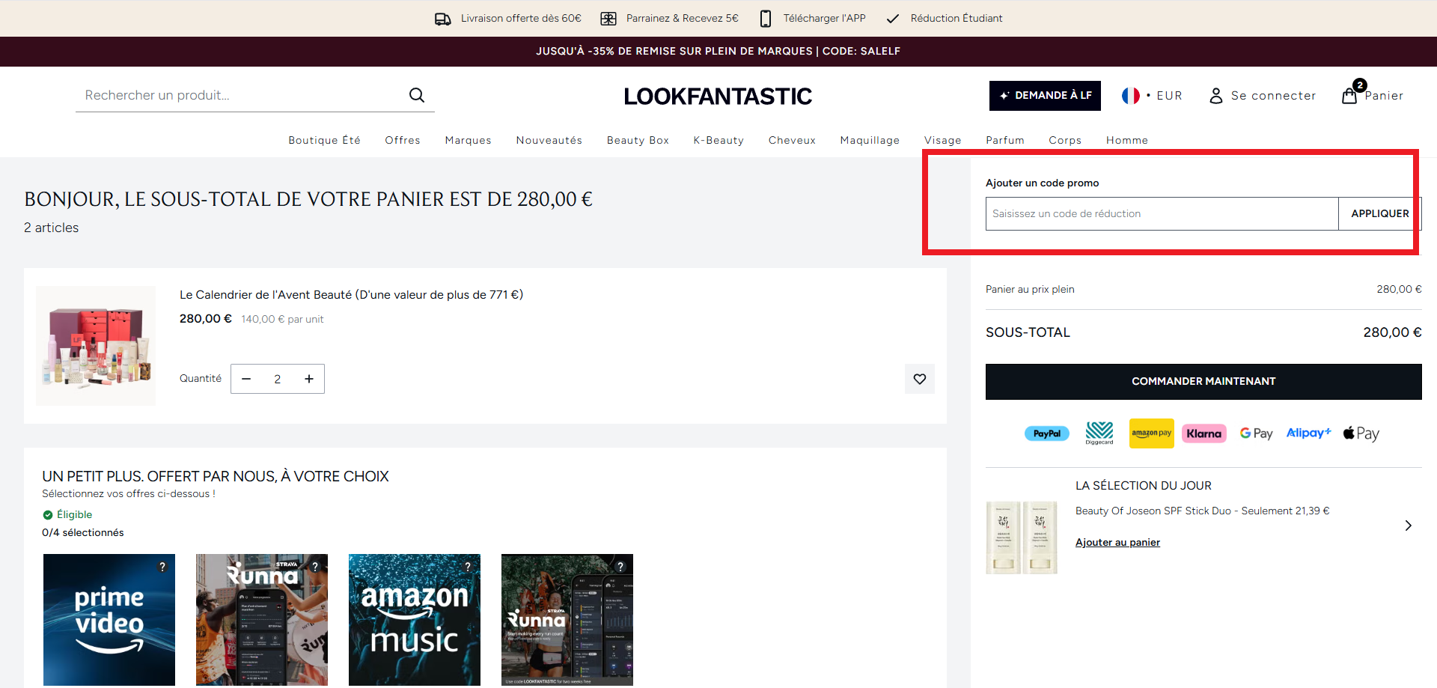Click the Calendrier de l'Avent Beauté title
This screenshot has height=688, width=1437.
coord(351,295)
